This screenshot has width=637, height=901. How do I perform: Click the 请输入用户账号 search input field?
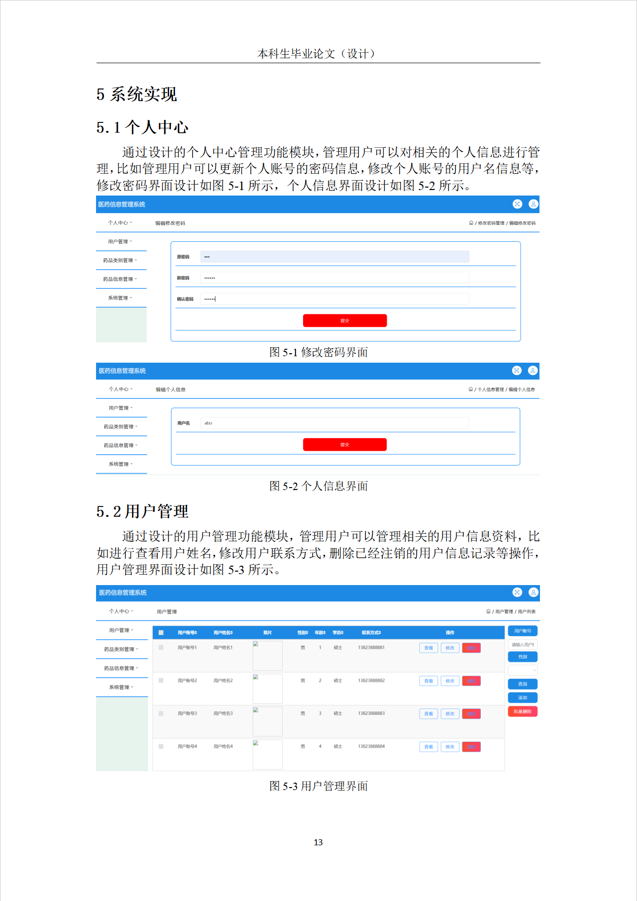pyautogui.click(x=523, y=644)
